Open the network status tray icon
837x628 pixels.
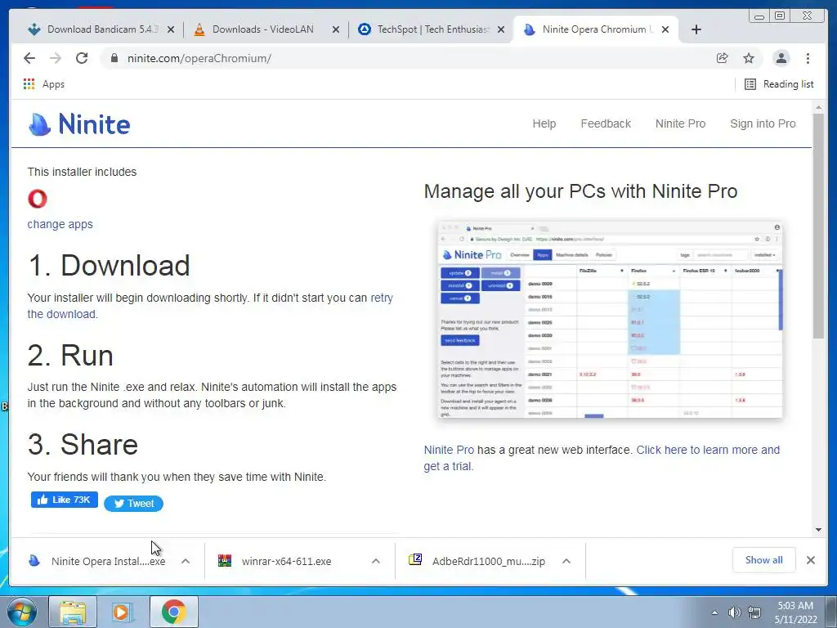click(754, 612)
